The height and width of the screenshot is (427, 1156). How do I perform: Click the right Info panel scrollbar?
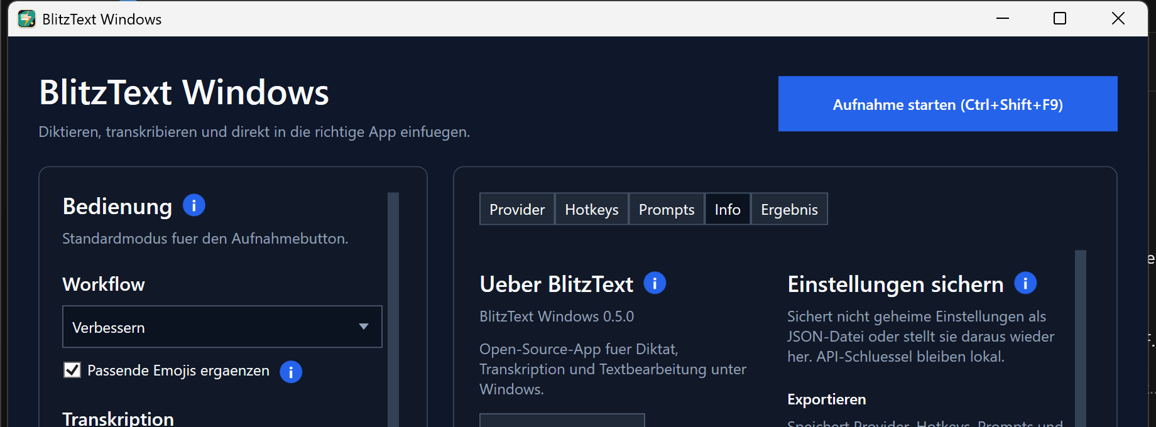[1081, 338]
